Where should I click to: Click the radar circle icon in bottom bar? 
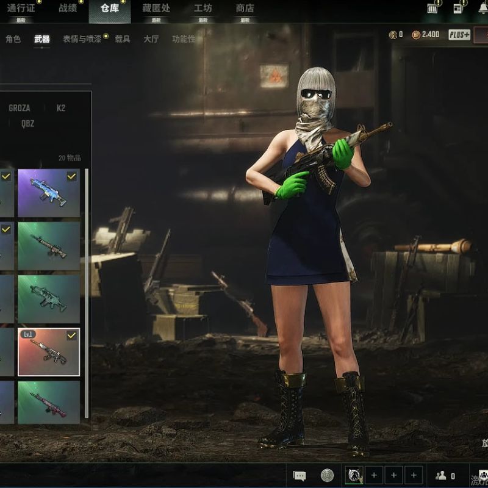[x=328, y=476]
